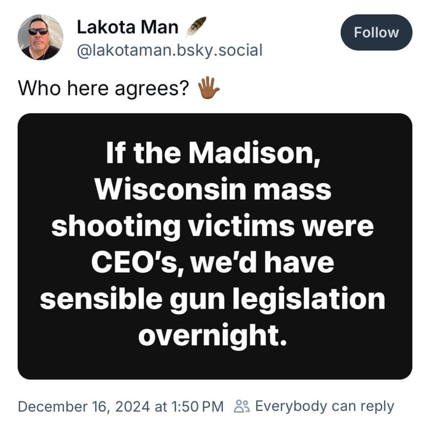
Task: Click the word "CEO's" in the image
Action: click(137, 262)
